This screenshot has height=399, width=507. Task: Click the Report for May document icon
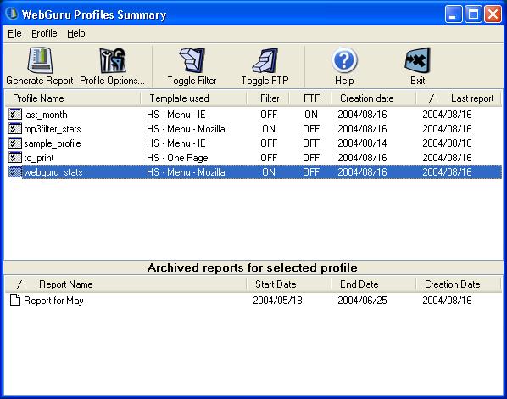(15, 301)
